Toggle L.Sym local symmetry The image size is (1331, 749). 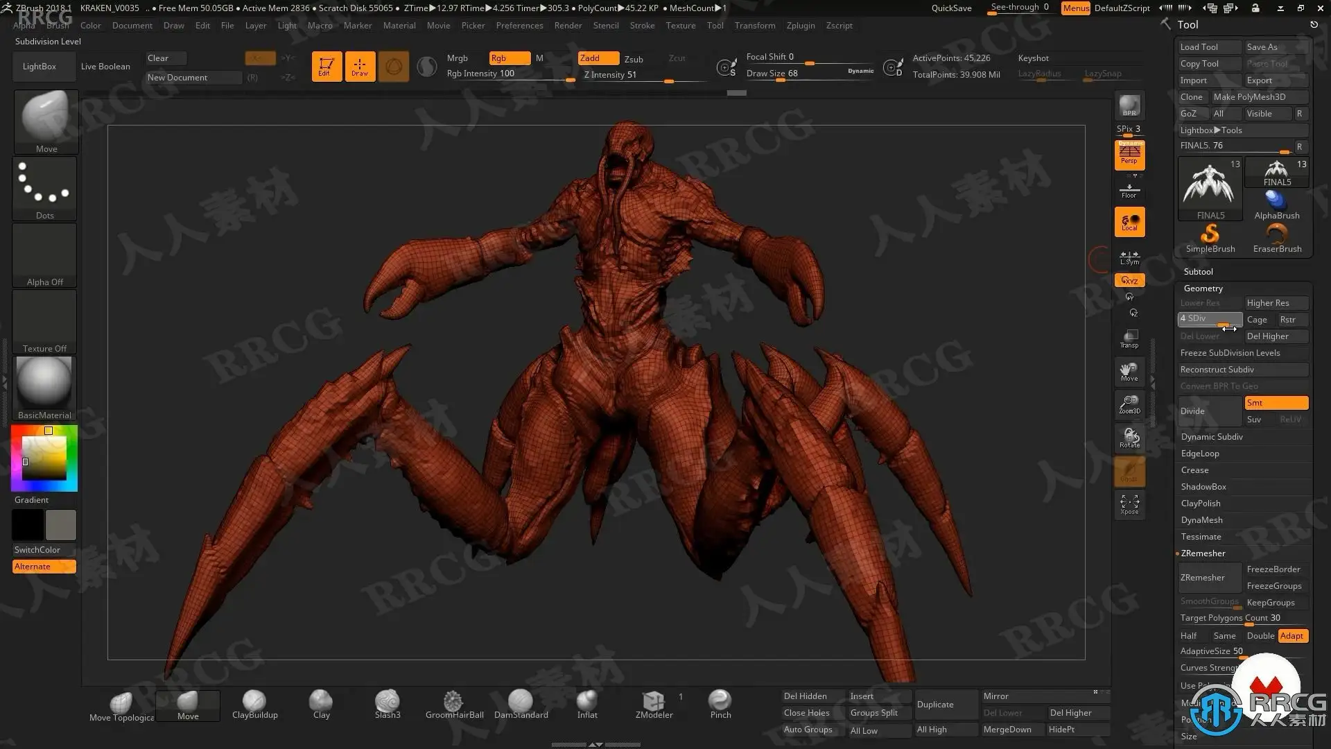[1129, 258]
